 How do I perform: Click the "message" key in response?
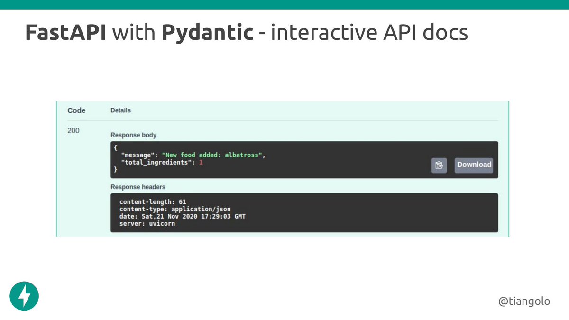tap(138, 155)
